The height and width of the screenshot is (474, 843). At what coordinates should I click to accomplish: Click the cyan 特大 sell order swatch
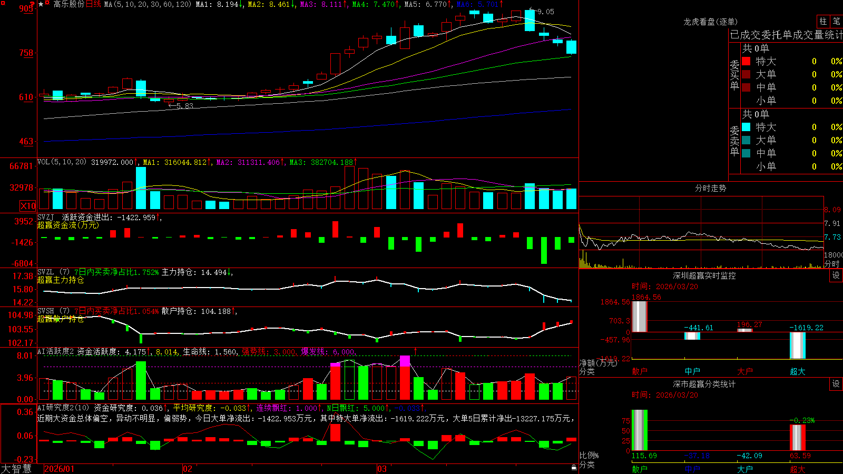tap(746, 127)
